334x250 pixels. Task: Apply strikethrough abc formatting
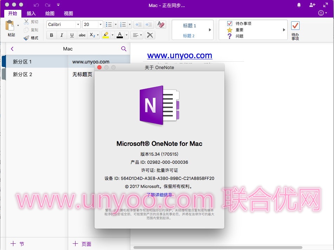pyautogui.click(x=82, y=35)
